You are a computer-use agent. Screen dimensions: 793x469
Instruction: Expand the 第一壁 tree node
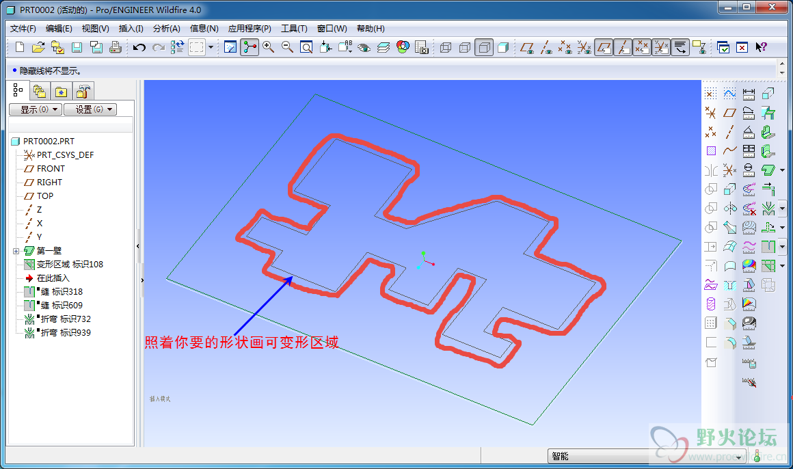16,251
